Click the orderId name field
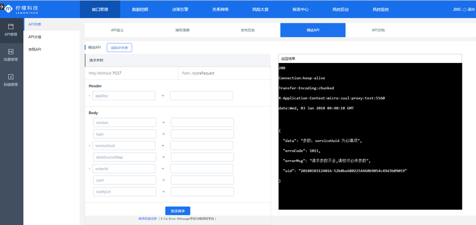 click(x=124, y=169)
